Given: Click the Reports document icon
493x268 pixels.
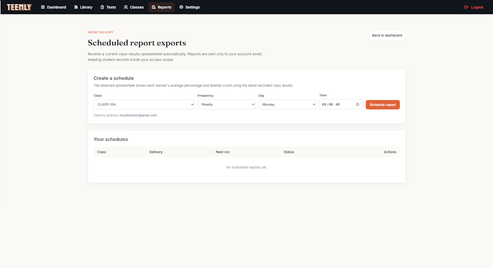Looking at the screenshot, I should tap(153, 7).
